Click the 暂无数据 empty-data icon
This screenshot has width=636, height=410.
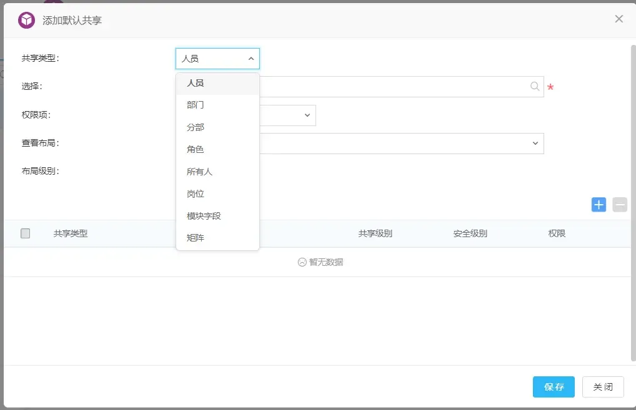301,261
